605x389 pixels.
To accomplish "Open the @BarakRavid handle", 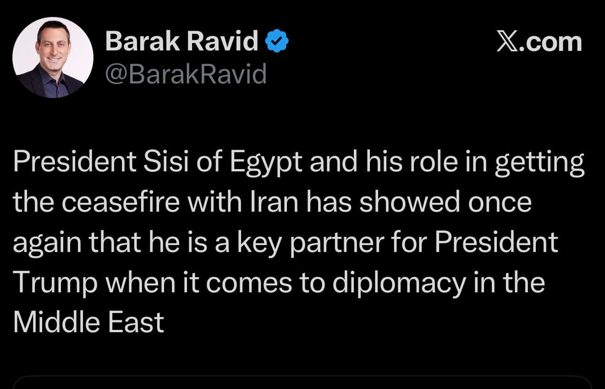I will [x=186, y=74].
